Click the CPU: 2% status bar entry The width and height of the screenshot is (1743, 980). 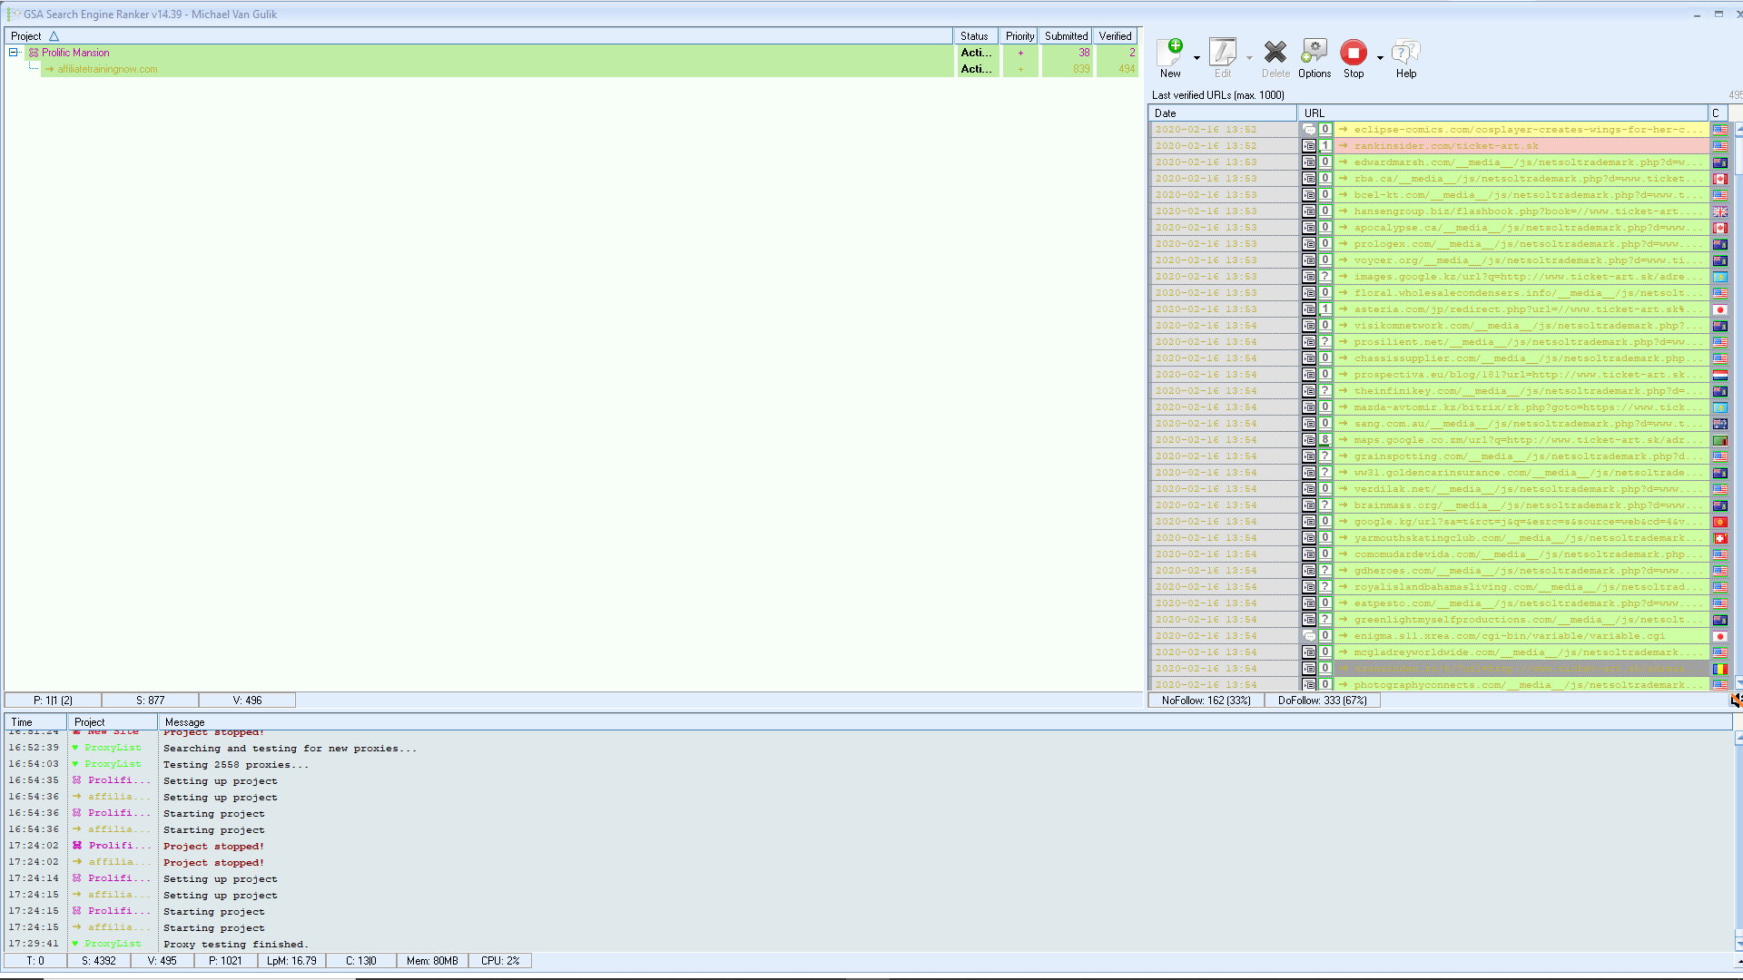(500, 961)
